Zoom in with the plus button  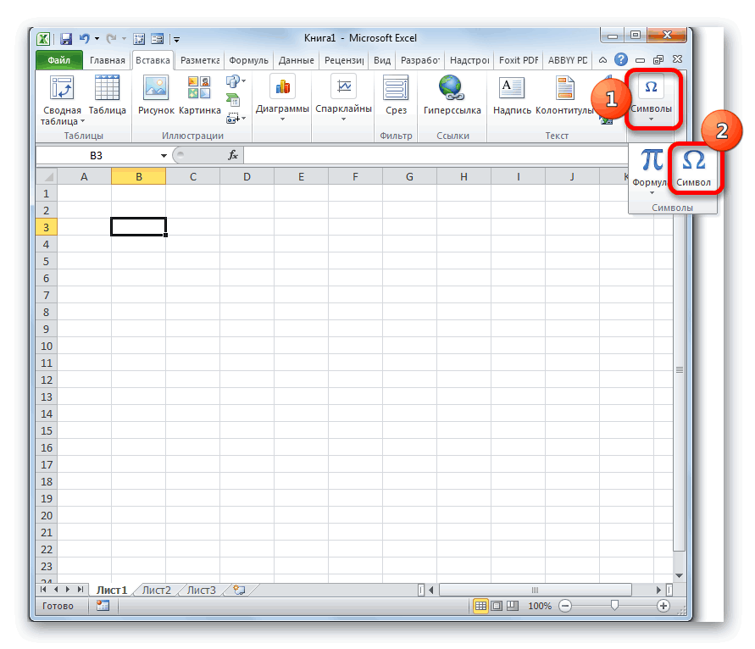pos(663,606)
